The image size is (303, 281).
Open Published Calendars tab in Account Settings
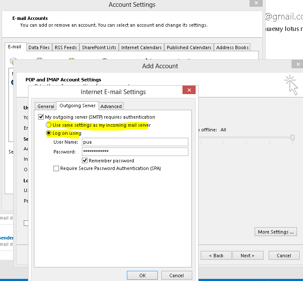coord(189,47)
